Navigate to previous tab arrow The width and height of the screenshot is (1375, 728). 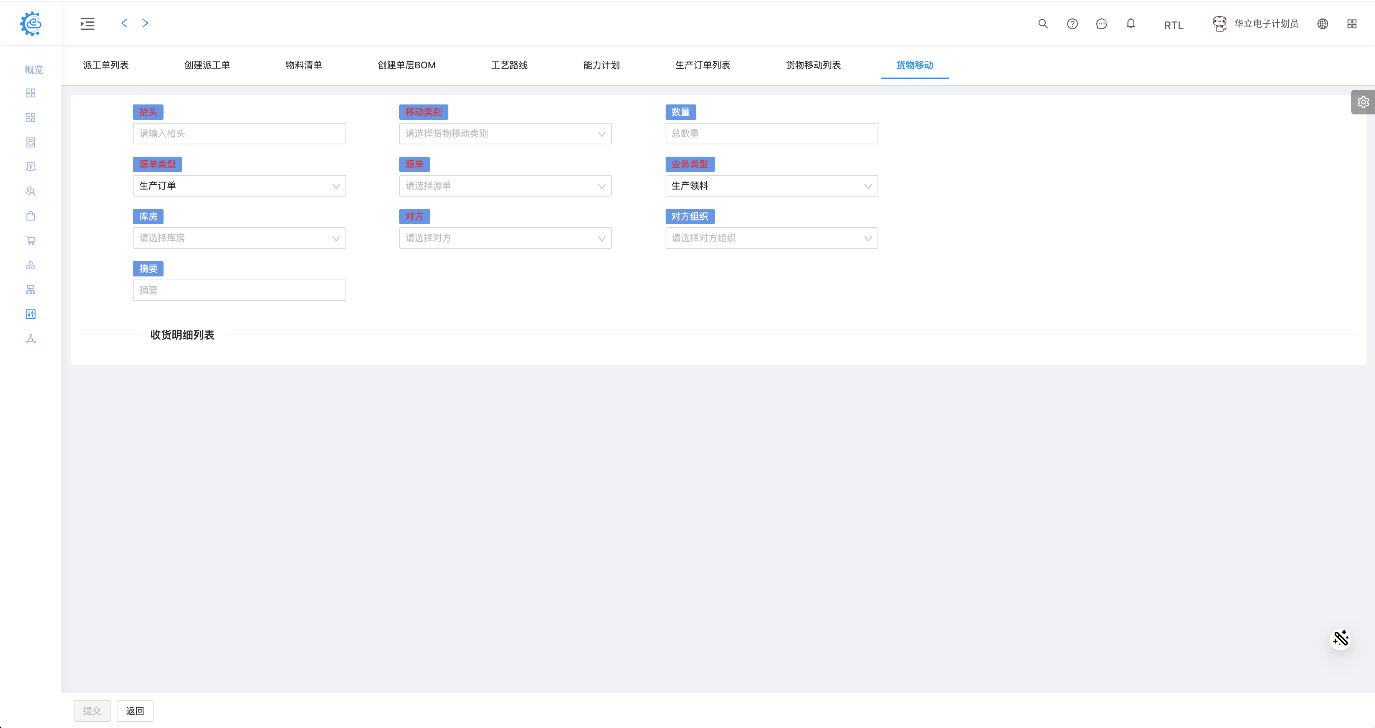tap(124, 23)
